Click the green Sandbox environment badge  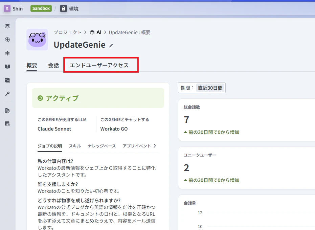41,8
